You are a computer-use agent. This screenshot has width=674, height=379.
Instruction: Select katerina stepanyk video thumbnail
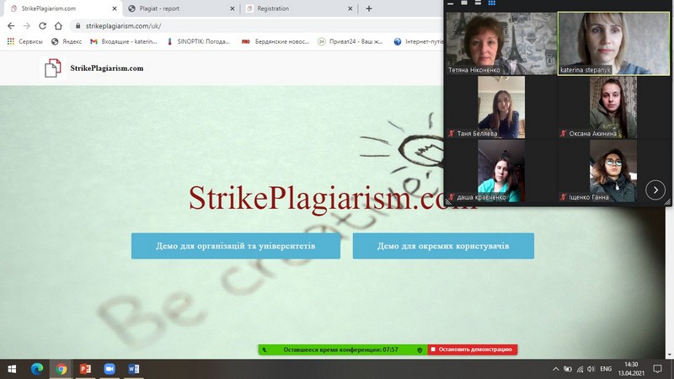(x=614, y=43)
